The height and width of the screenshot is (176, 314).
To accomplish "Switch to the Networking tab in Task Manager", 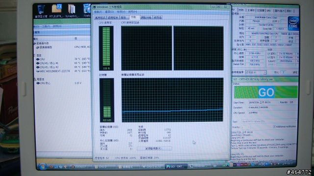I will click(146, 18).
